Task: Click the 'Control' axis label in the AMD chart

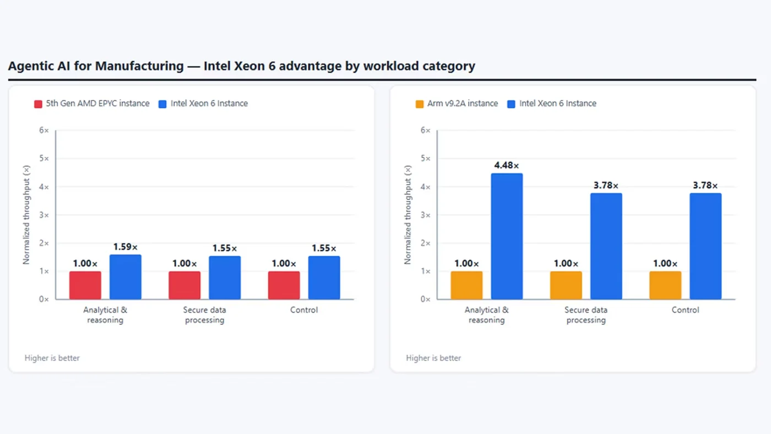Action: (304, 310)
